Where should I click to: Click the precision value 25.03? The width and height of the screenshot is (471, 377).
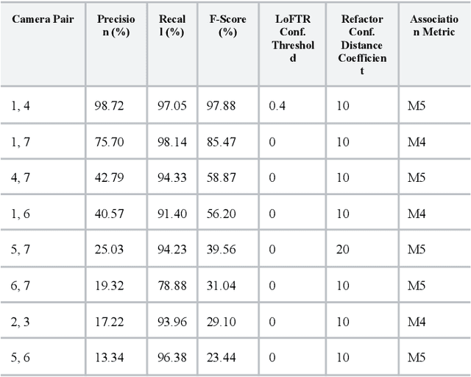point(110,250)
